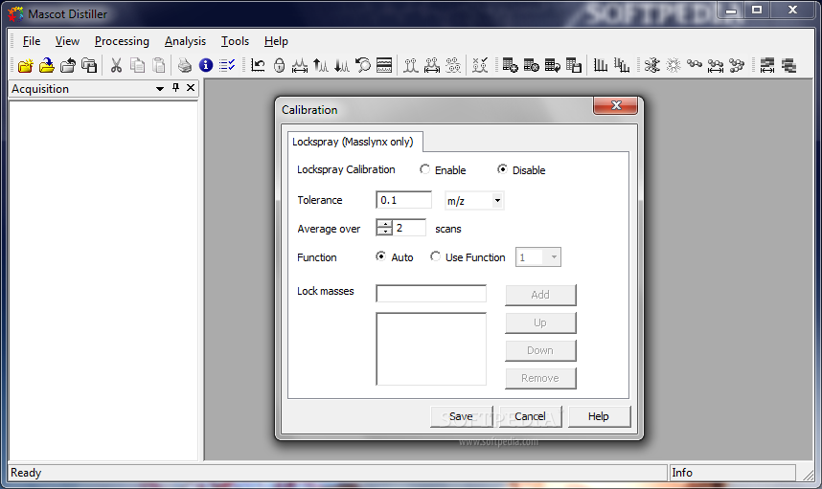This screenshot has height=489, width=822.
Task: Click the printer icon
Action: tap(185, 65)
